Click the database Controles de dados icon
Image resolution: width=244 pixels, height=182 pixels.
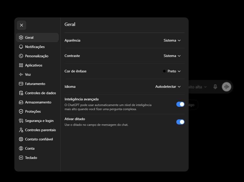tap(21, 93)
